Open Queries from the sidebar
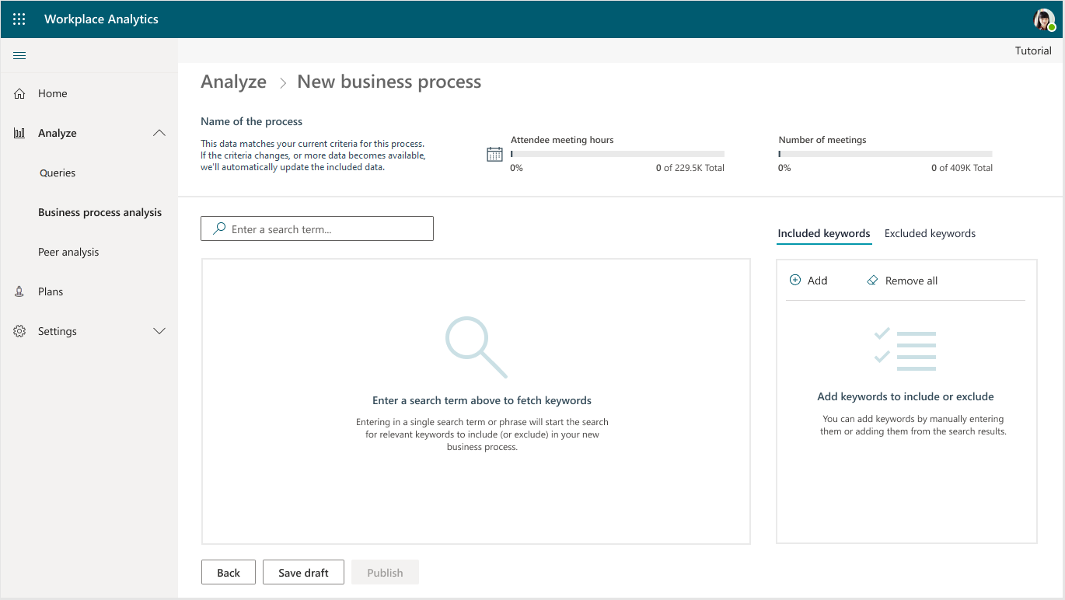 (x=58, y=173)
